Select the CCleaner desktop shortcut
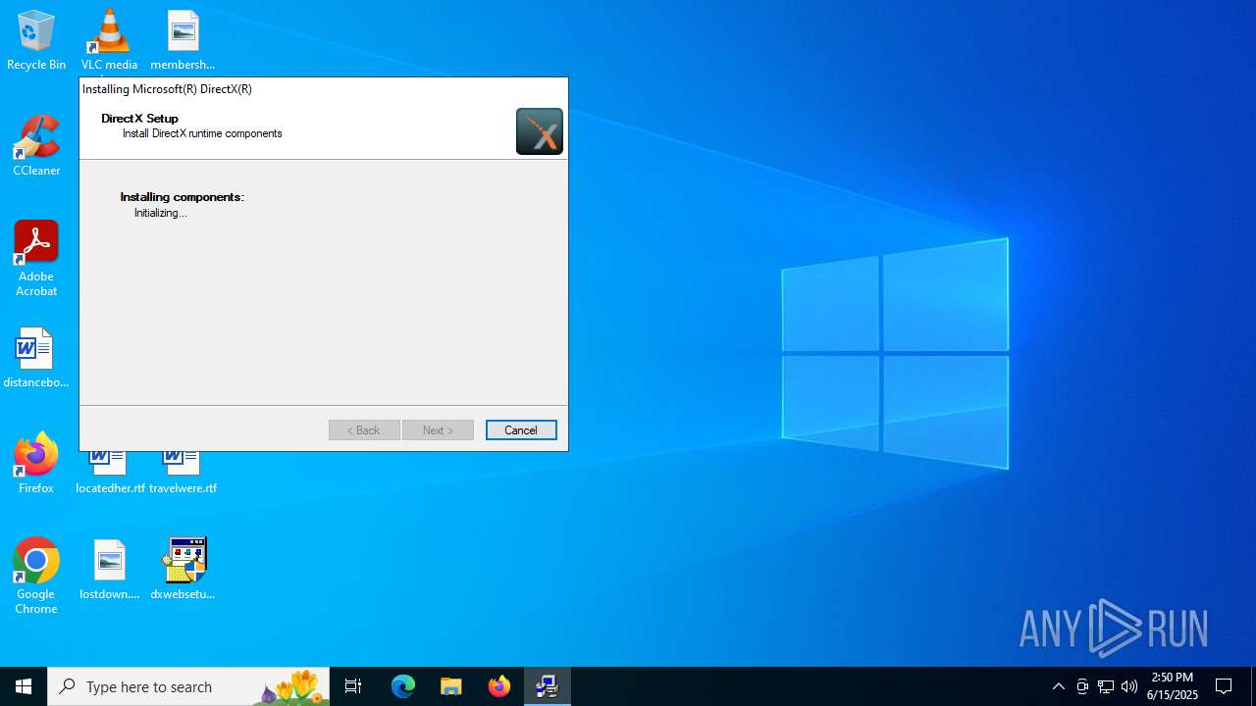Viewport: 1256px width, 706px height. tap(36, 146)
